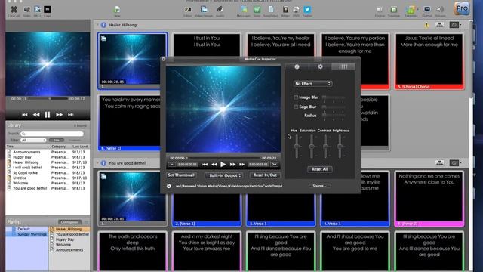Enable the Image Blur checkbox
483x272 pixels.
(x=296, y=97)
